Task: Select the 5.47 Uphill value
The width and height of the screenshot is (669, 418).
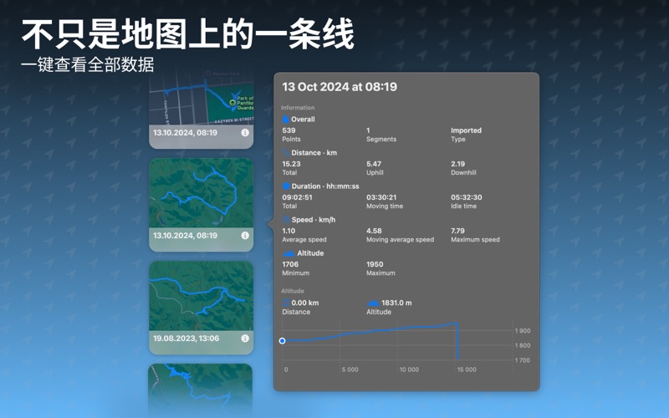Action: (x=374, y=164)
